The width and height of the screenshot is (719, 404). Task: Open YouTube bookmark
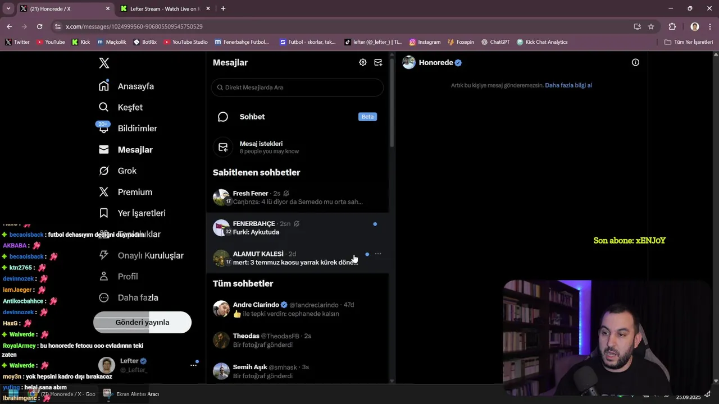tap(51, 42)
